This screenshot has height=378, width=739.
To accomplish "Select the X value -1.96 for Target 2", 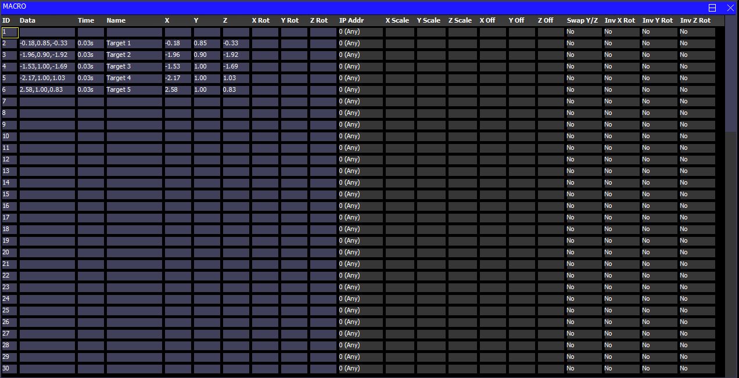I will [x=177, y=55].
